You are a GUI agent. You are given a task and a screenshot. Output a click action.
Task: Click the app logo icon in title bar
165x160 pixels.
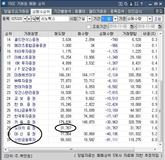coord(4,4)
